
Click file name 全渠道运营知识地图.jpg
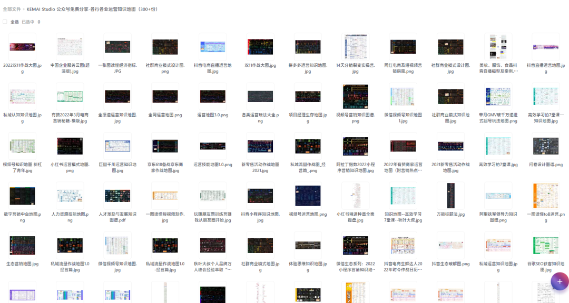coord(117,118)
